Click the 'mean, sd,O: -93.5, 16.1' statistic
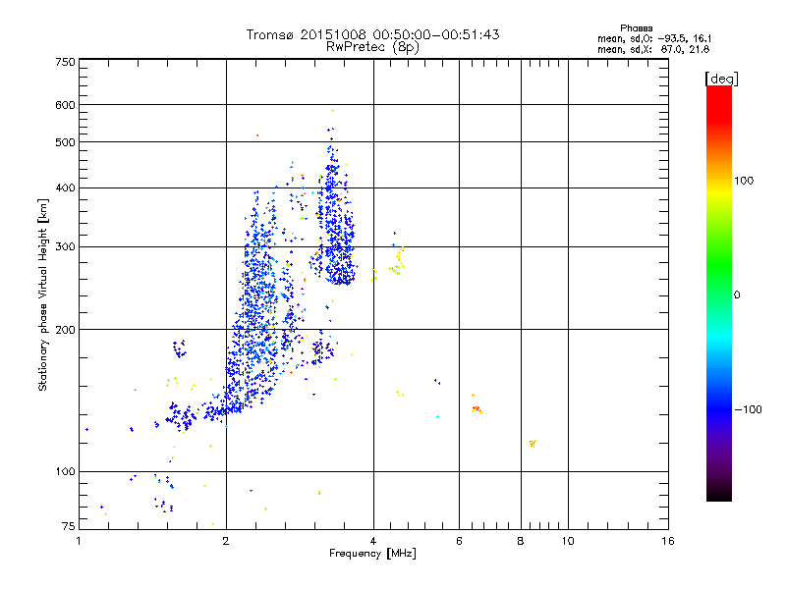 pos(654,38)
